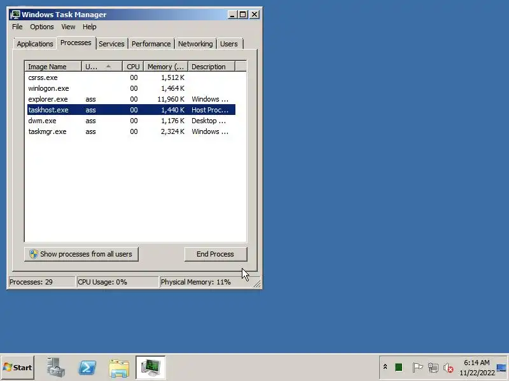
Task: Switch to the Performance tab
Action: pos(151,44)
